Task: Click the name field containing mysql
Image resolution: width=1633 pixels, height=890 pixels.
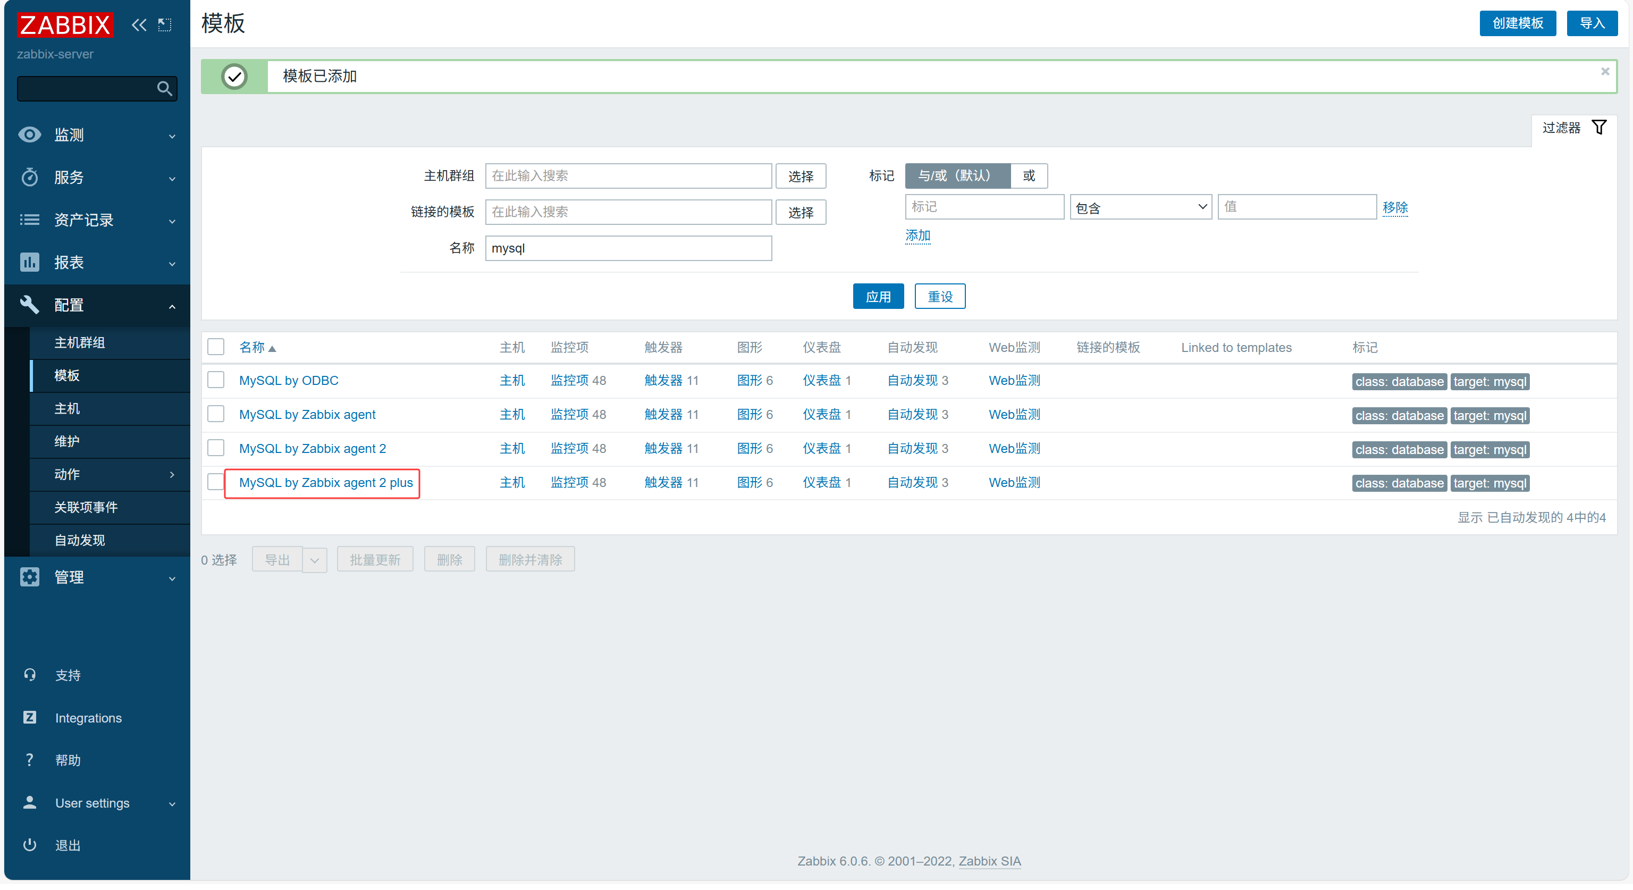Action: tap(628, 248)
